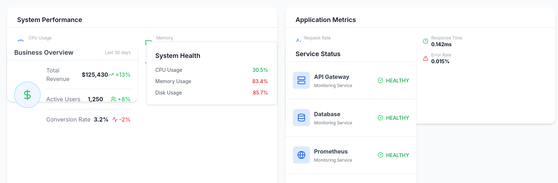Click the Database healthy checkmark icon
This screenshot has width=558, height=183.
click(380, 118)
